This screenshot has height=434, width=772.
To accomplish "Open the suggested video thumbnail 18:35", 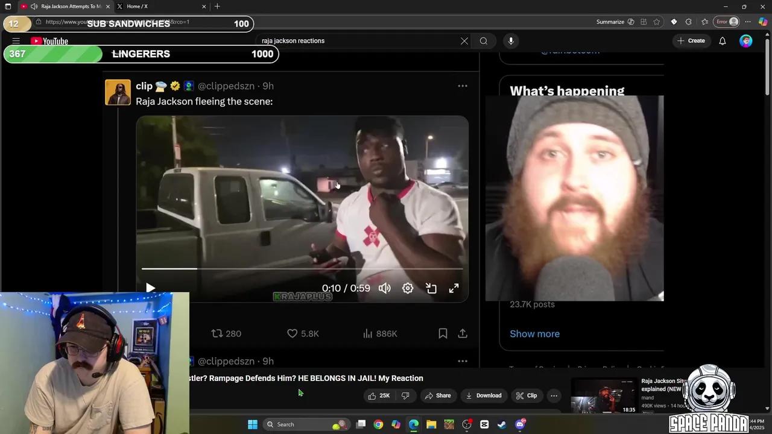I will pyautogui.click(x=604, y=395).
